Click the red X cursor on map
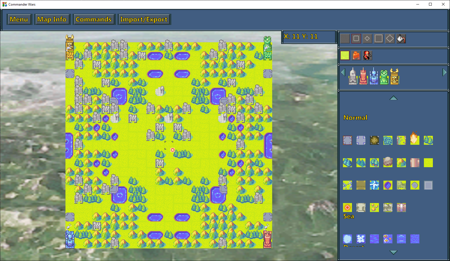Image resolution: width=450 pixels, height=261 pixels. (172, 150)
